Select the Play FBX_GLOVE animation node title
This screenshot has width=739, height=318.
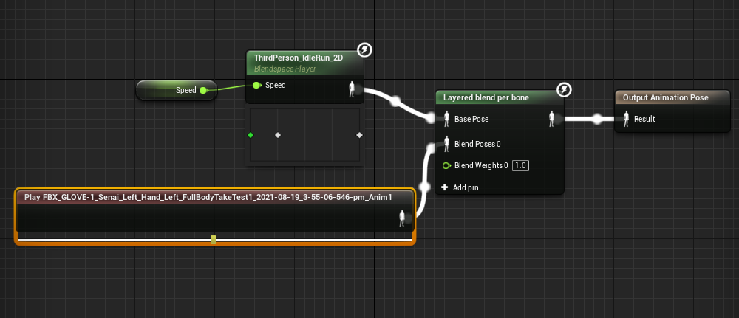[x=208, y=197]
